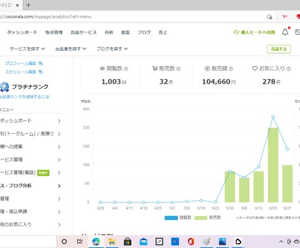The image size is (300, 248).
Task: Click the 販売額 help question-mark icon
Action: (231, 69)
